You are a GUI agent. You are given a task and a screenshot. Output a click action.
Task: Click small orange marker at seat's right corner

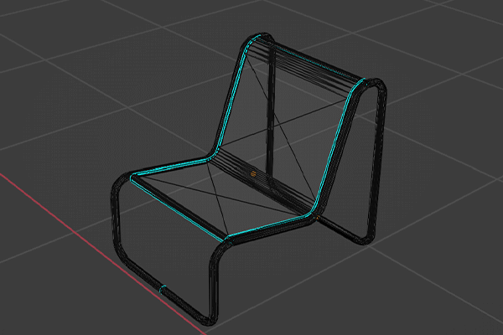click(x=318, y=219)
